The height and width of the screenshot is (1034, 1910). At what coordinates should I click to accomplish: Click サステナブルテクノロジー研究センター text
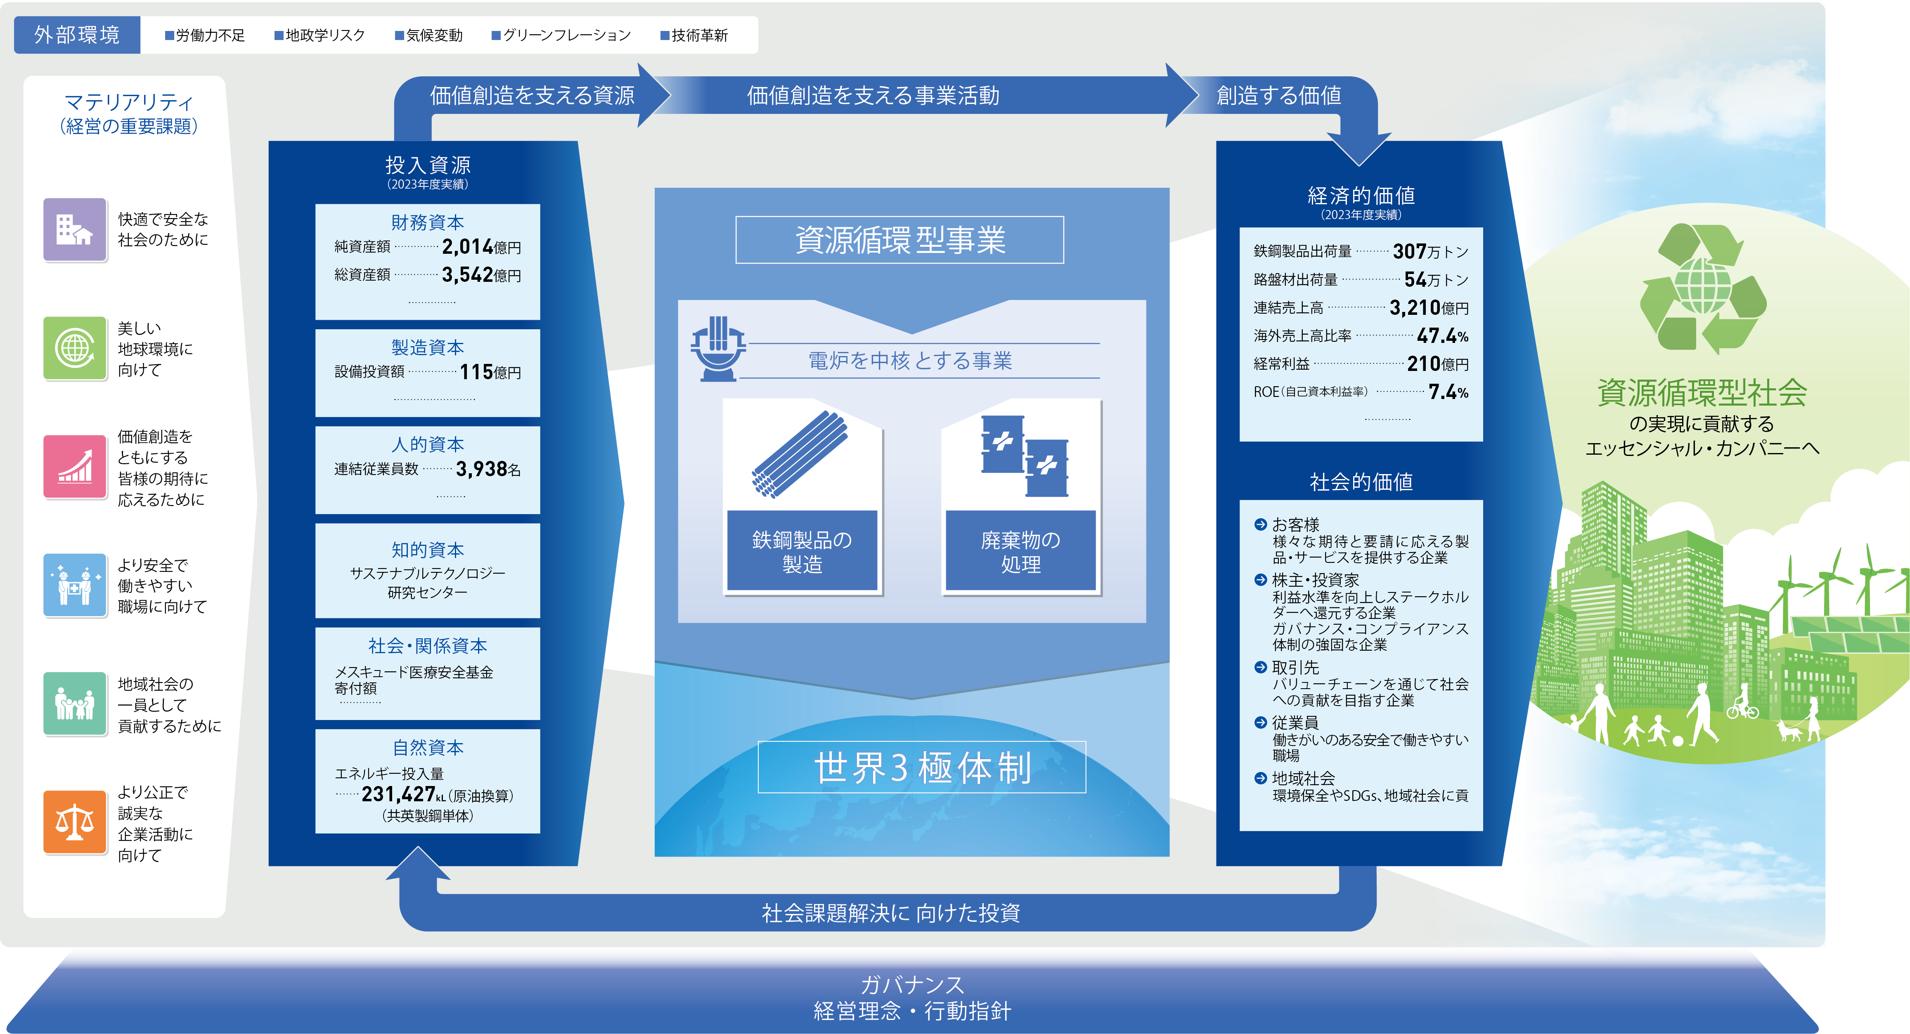pos(428,583)
